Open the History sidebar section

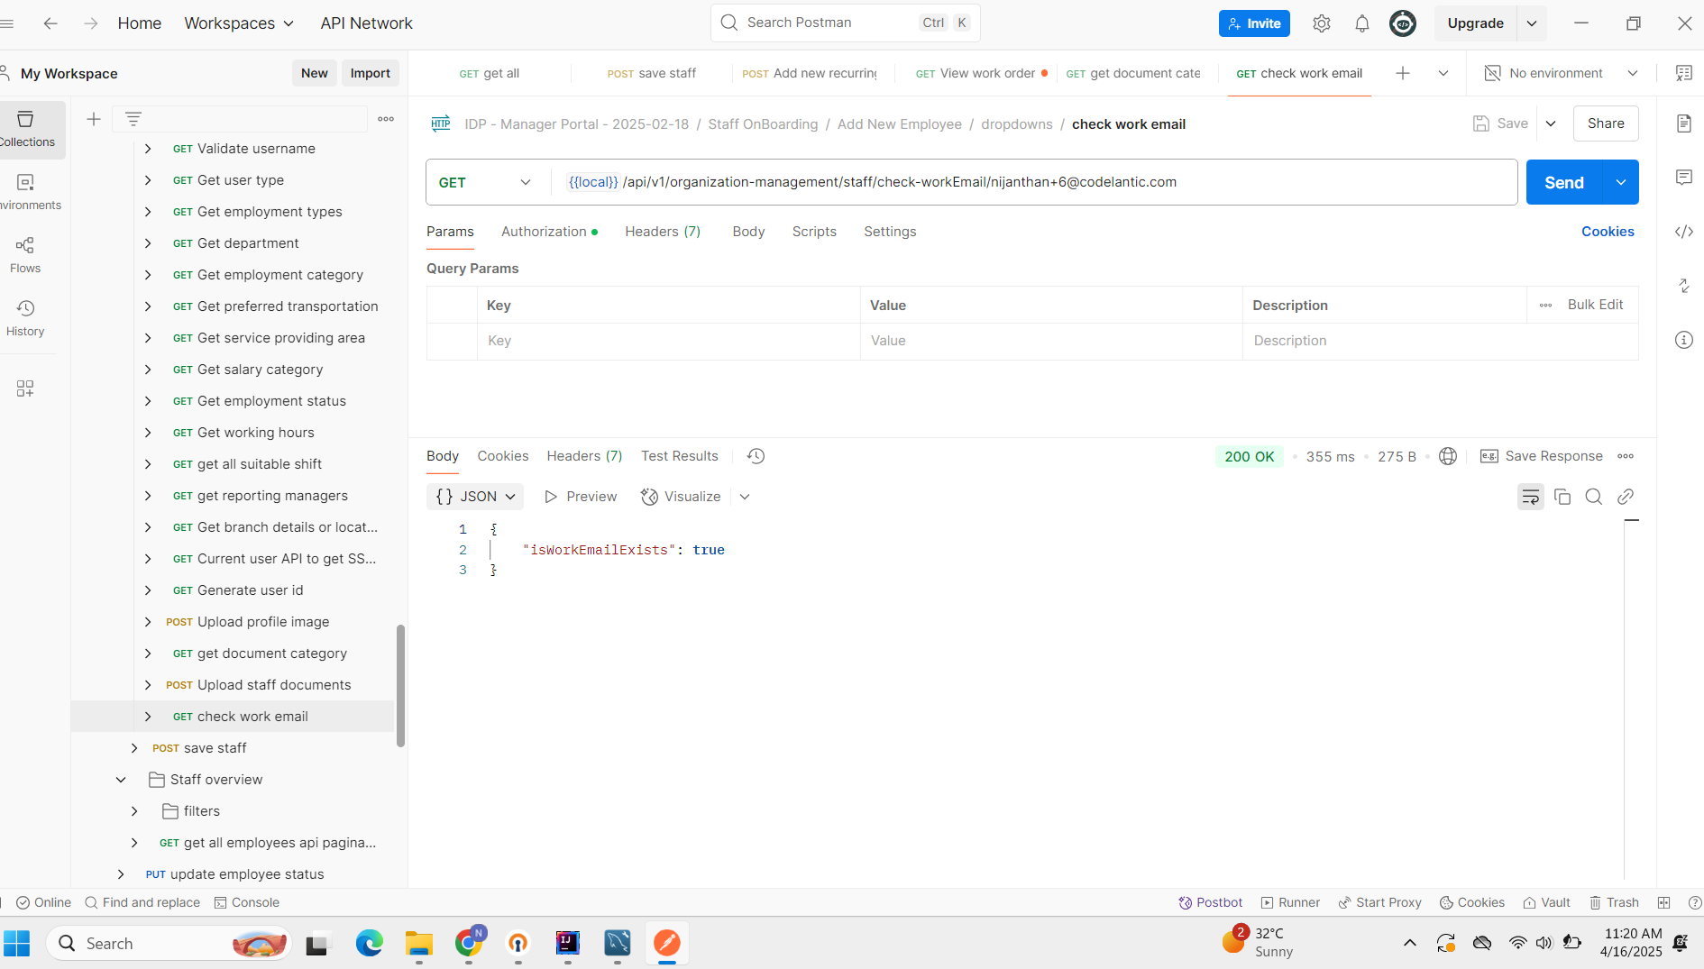25,319
